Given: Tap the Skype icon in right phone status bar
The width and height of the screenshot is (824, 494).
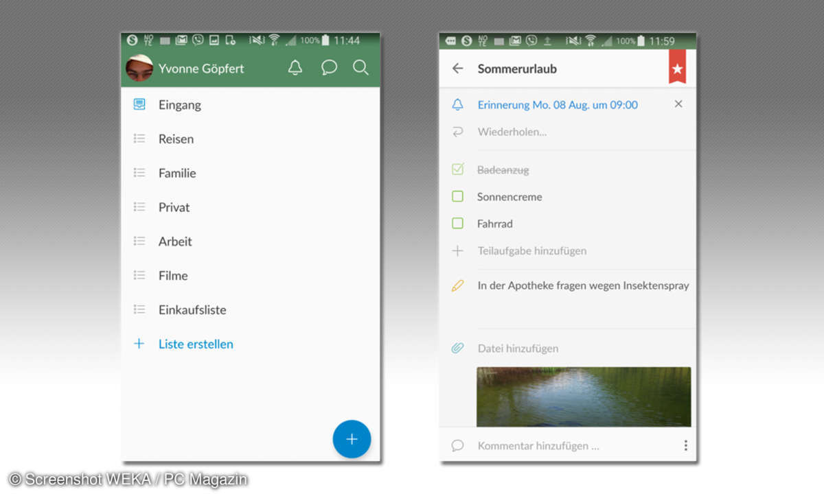Looking at the screenshot, I should (467, 40).
